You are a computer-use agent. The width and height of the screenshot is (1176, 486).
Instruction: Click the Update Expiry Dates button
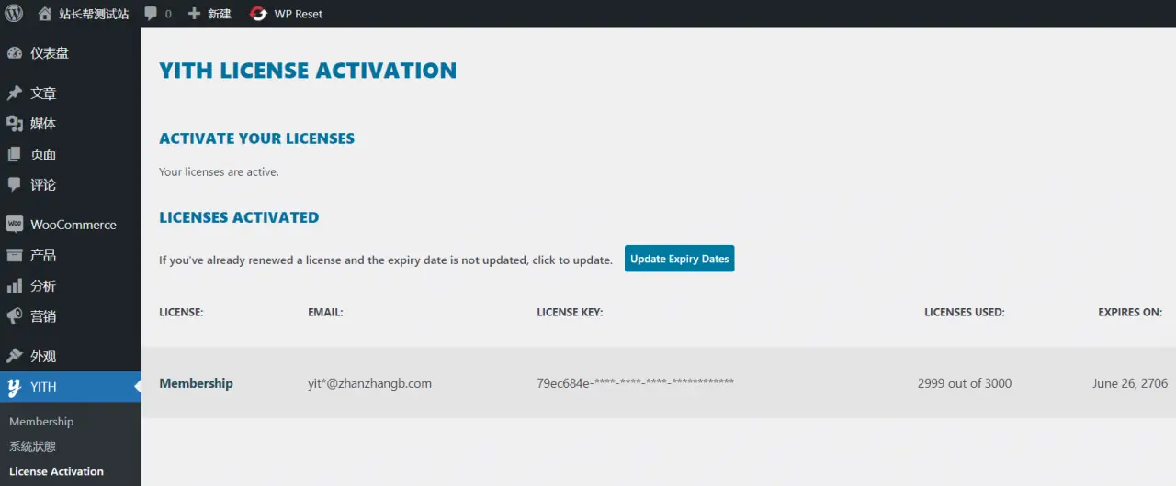(x=679, y=259)
